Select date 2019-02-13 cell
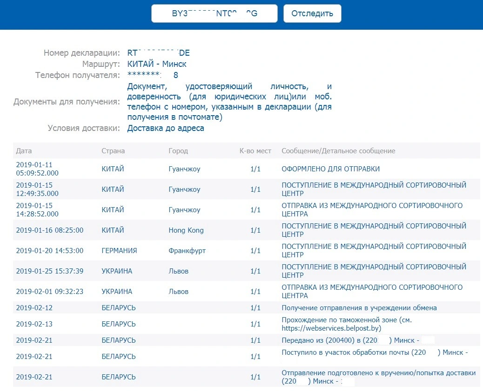 tap(34, 324)
